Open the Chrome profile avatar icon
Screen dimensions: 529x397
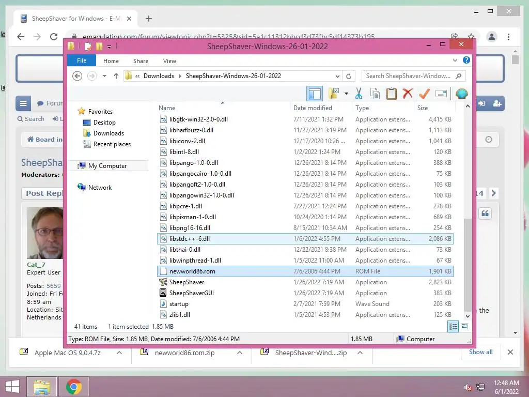point(492,37)
